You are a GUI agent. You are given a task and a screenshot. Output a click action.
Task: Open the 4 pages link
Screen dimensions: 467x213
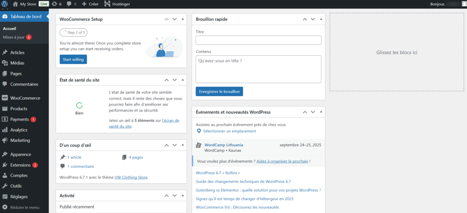[x=136, y=157]
